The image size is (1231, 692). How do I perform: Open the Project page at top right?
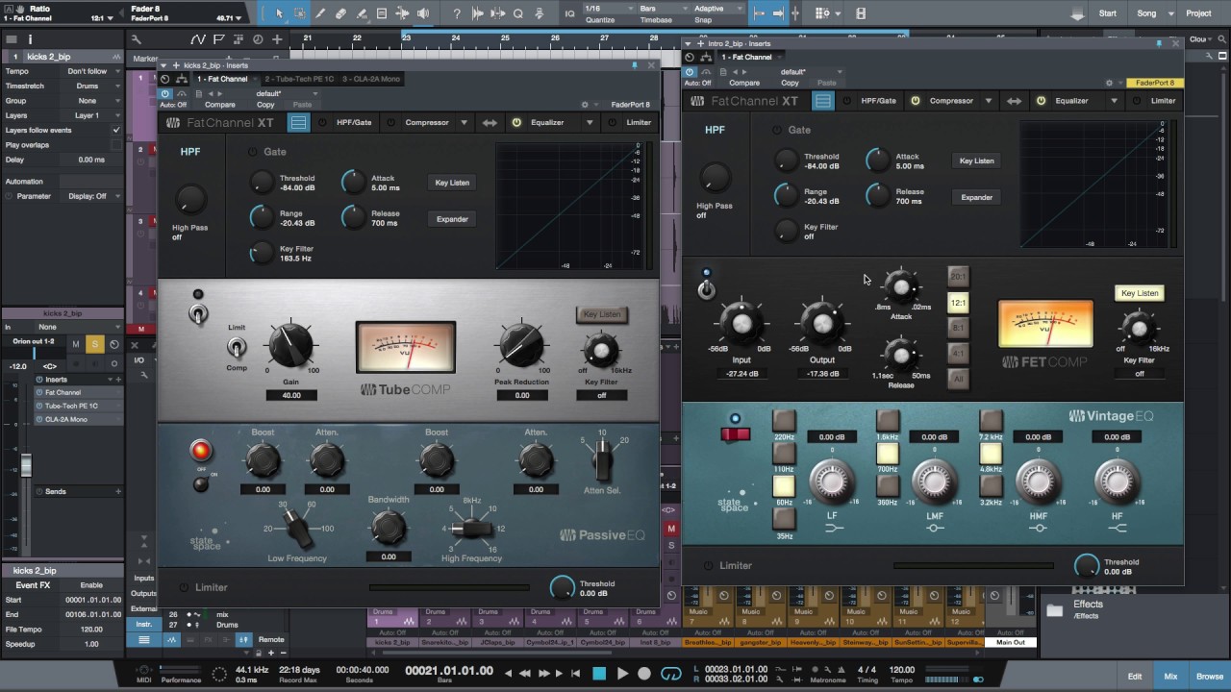tap(1198, 13)
